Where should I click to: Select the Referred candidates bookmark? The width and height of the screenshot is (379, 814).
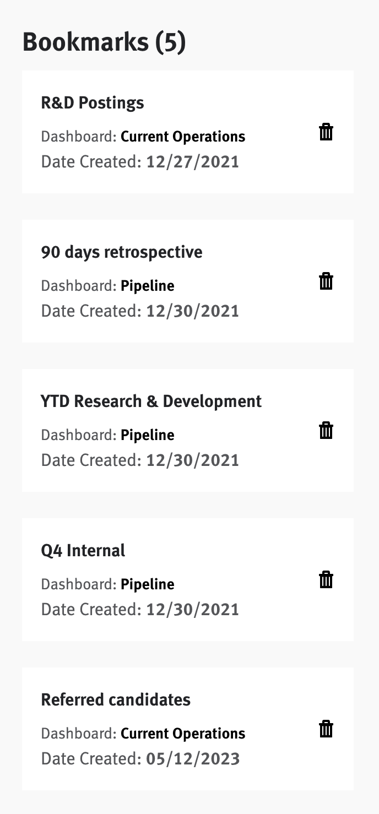116,700
